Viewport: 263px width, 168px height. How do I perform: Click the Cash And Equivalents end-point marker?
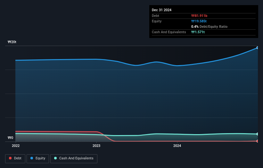pyautogui.click(x=258, y=134)
